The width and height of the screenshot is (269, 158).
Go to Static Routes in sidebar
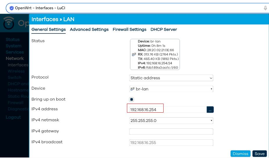tap(18, 96)
